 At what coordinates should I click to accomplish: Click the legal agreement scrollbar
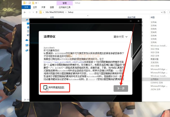(x=131, y=50)
